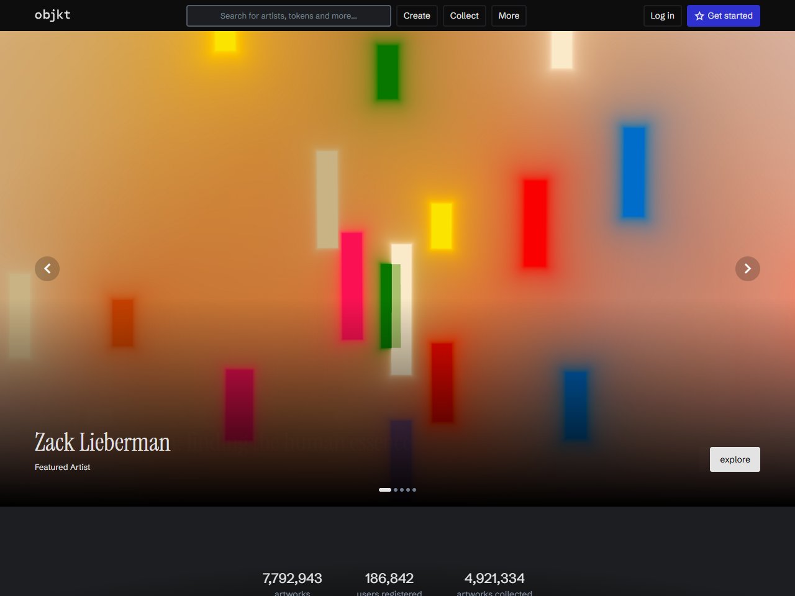Select the last carousel dot

tap(414, 489)
